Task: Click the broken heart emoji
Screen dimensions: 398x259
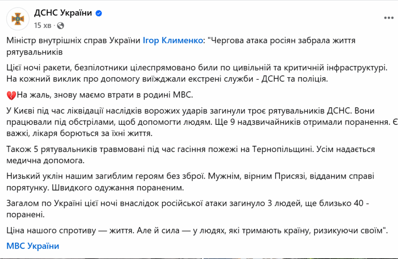Action: 11,95
